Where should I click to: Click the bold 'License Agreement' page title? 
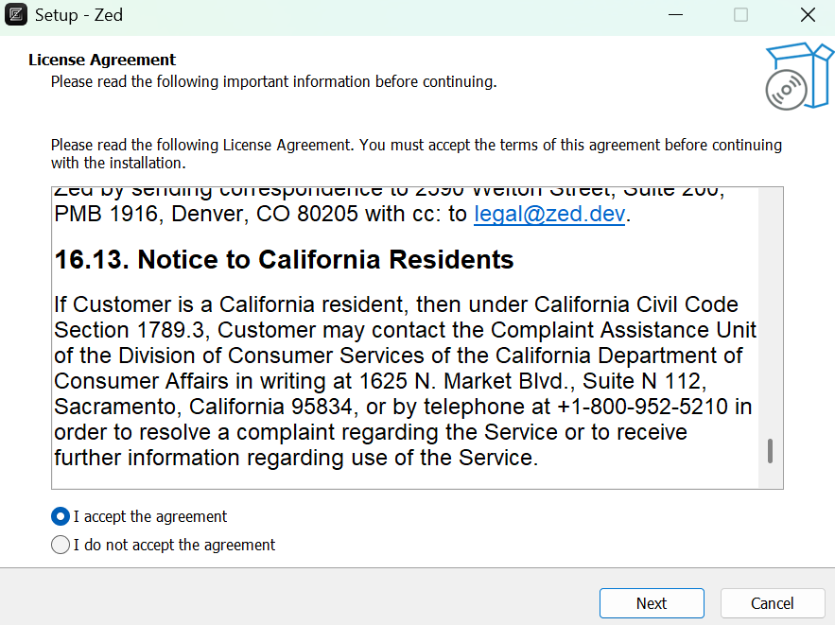click(x=102, y=60)
